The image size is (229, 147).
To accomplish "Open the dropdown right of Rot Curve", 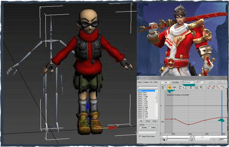I will coord(201,82).
